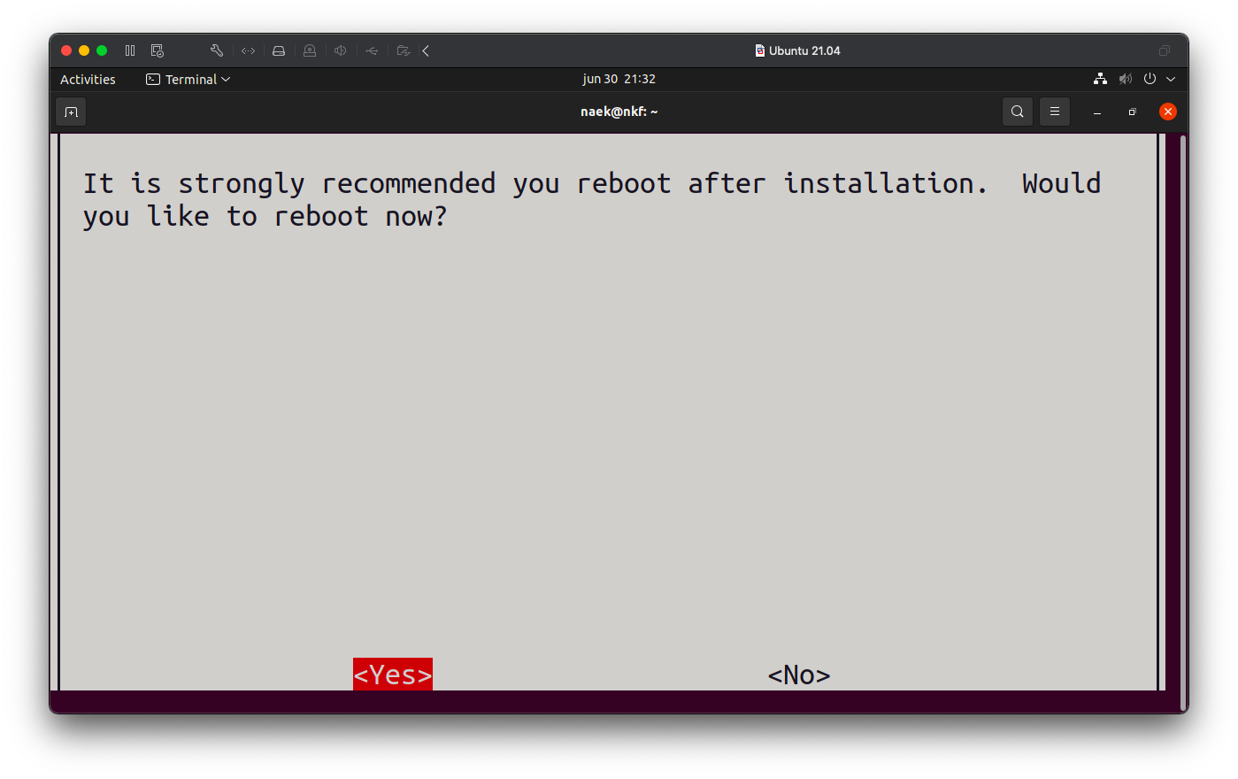Close the terminal window
Viewport: 1238px width, 779px height.
pos(1168,112)
